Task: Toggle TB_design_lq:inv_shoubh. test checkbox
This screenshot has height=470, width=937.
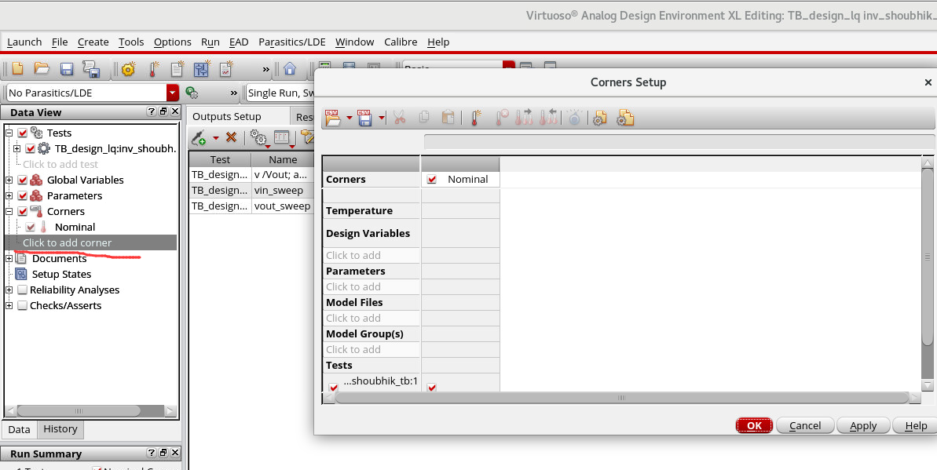Action: tap(31, 149)
